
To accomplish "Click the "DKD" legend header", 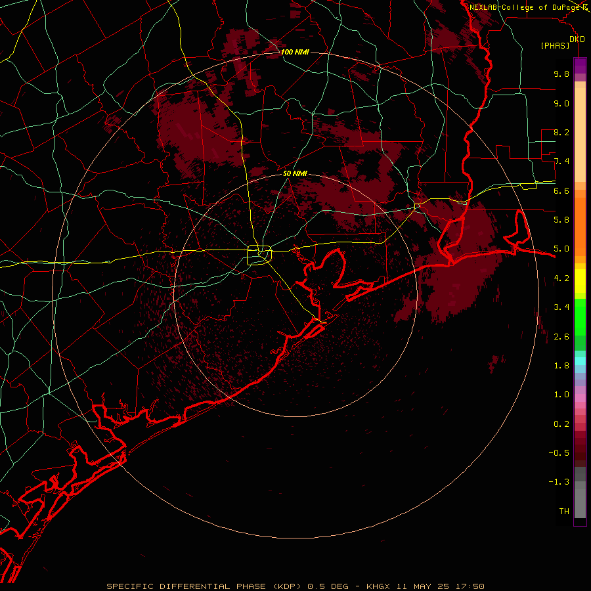I will 577,39.
